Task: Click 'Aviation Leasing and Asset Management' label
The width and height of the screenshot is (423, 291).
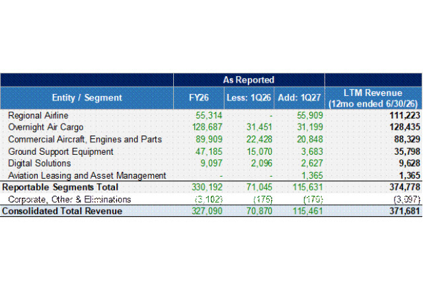Action: pyautogui.click(x=87, y=175)
